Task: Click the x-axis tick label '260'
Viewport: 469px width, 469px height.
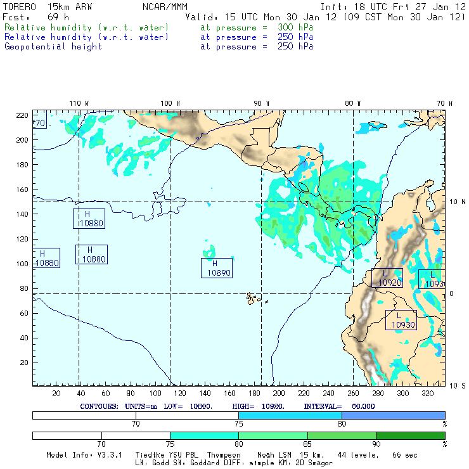Action: point(353,394)
